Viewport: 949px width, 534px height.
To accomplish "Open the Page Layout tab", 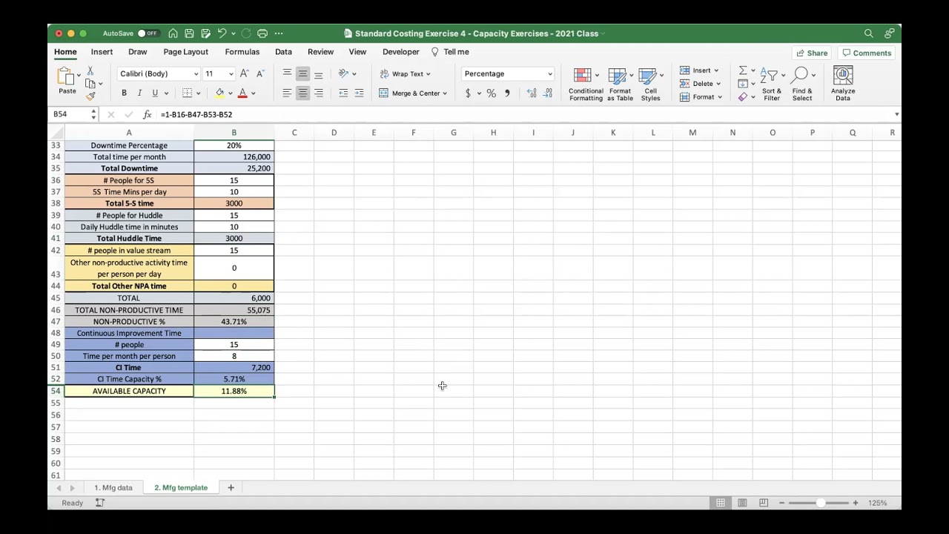I will coord(185,52).
